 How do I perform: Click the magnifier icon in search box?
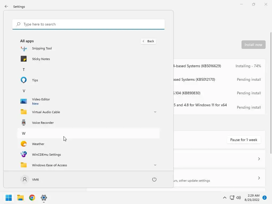click(x=18, y=24)
